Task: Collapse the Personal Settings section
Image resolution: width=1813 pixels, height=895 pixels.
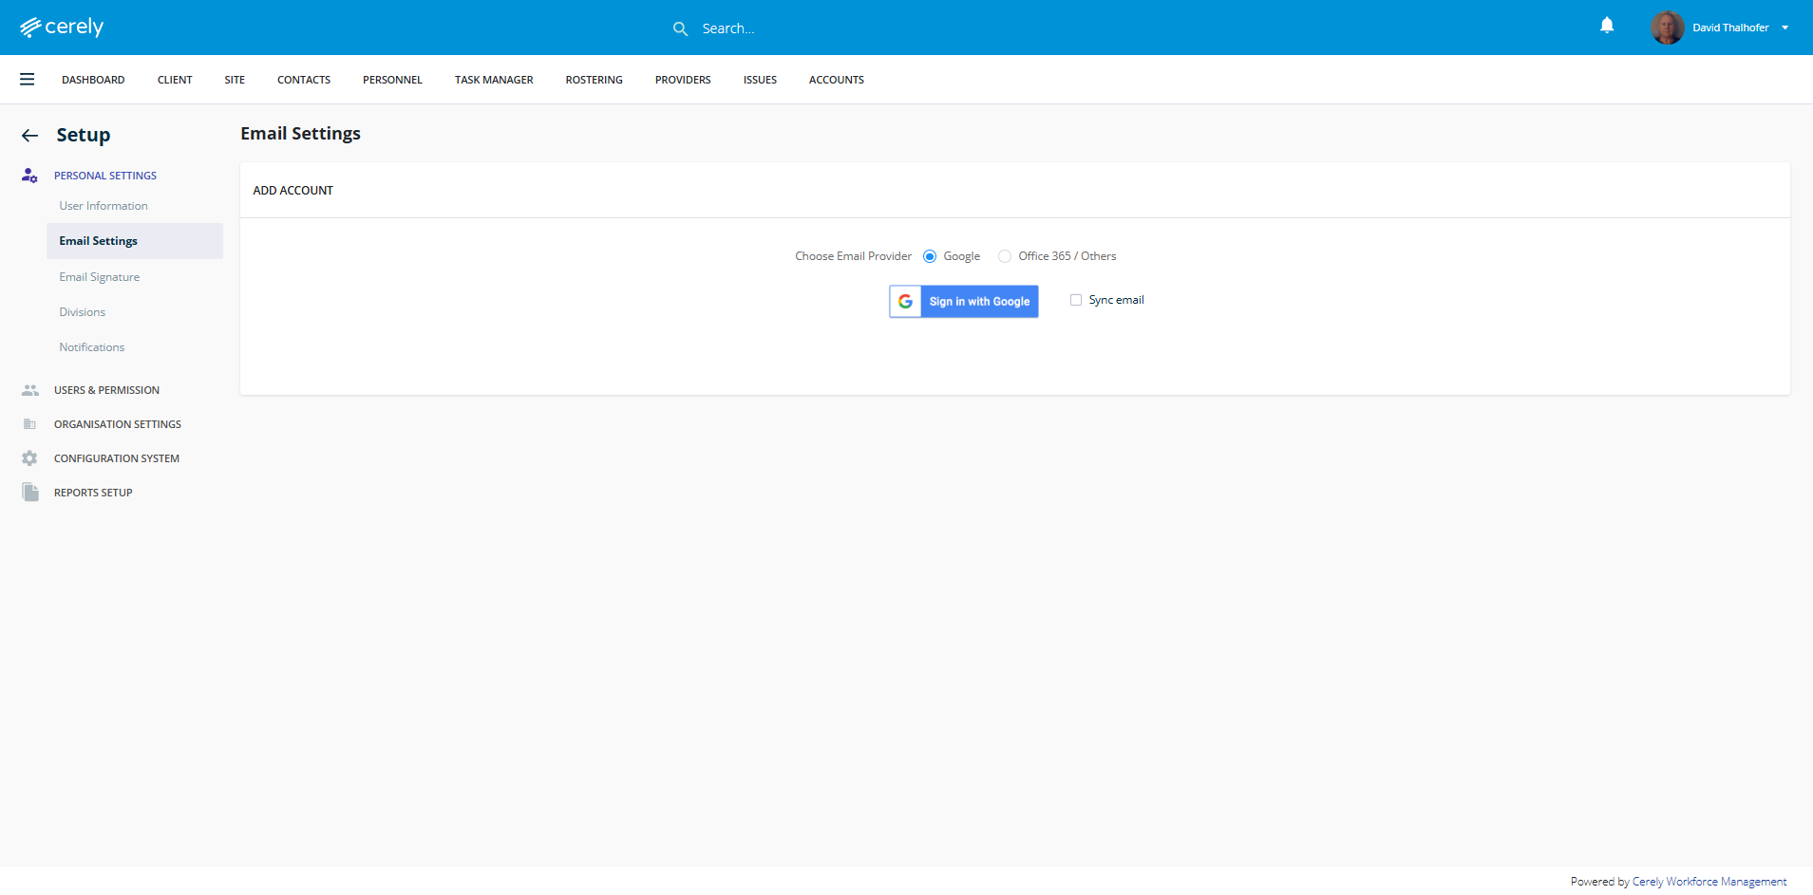Action: click(105, 176)
